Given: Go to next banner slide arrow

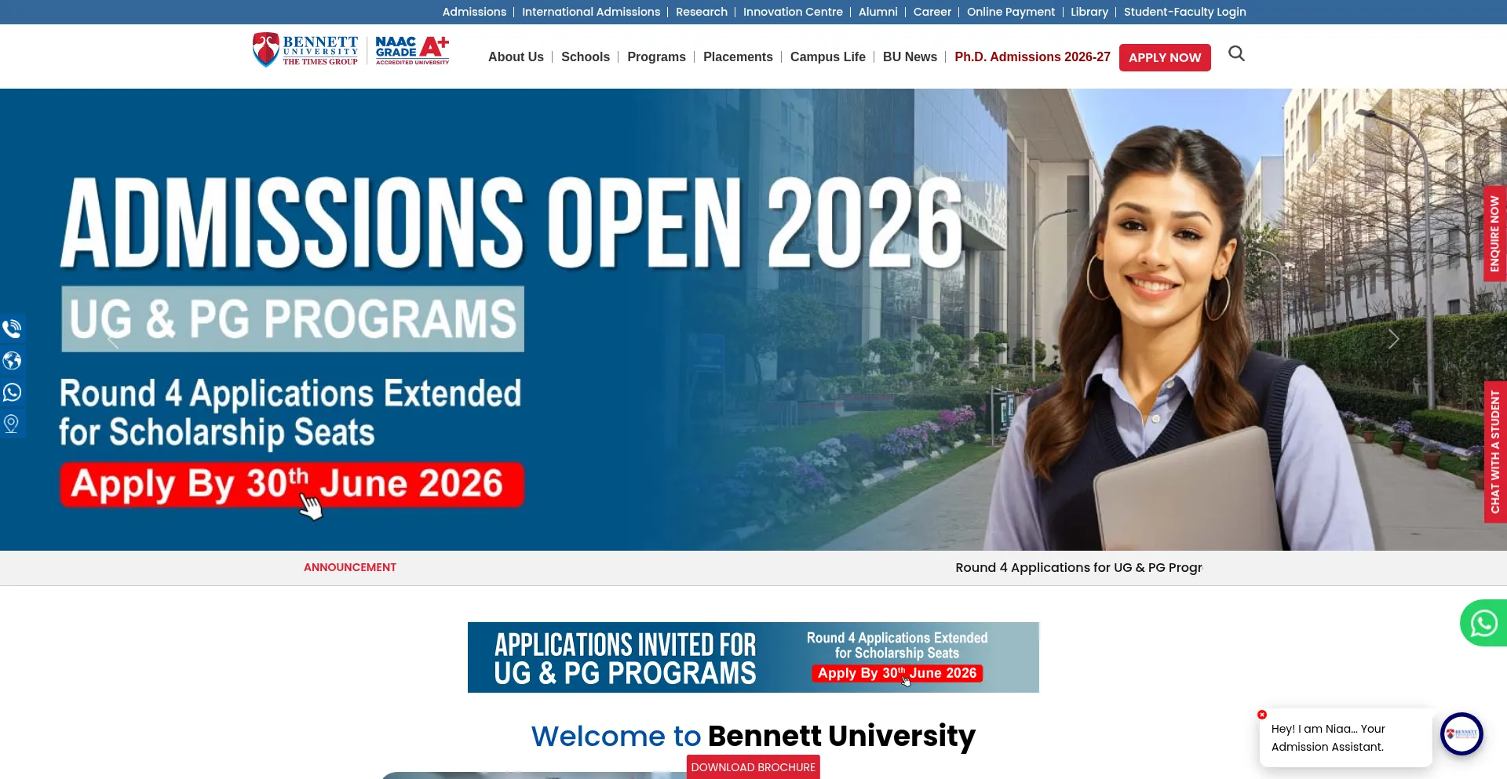Looking at the screenshot, I should tap(1393, 339).
